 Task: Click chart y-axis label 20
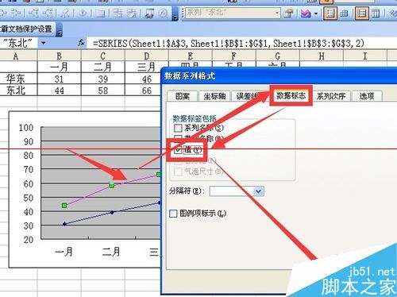point(29,240)
